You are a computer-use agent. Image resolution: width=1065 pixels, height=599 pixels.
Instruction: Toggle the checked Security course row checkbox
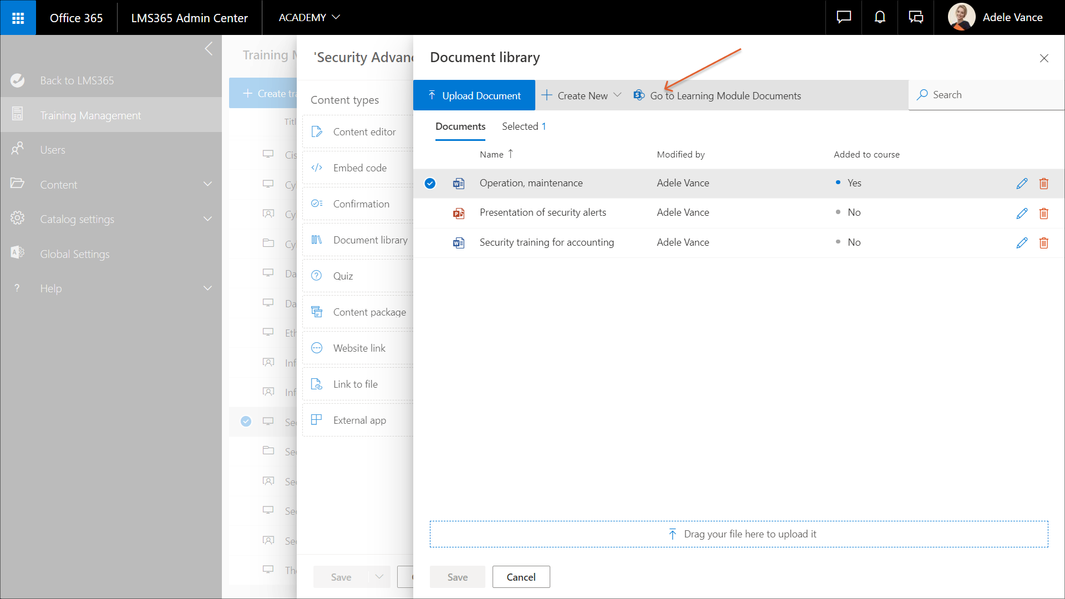click(246, 422)
